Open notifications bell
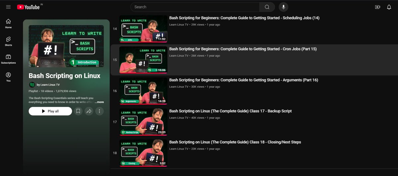The image size is (398, 176). pyautogui.click(x=389, y=7)
